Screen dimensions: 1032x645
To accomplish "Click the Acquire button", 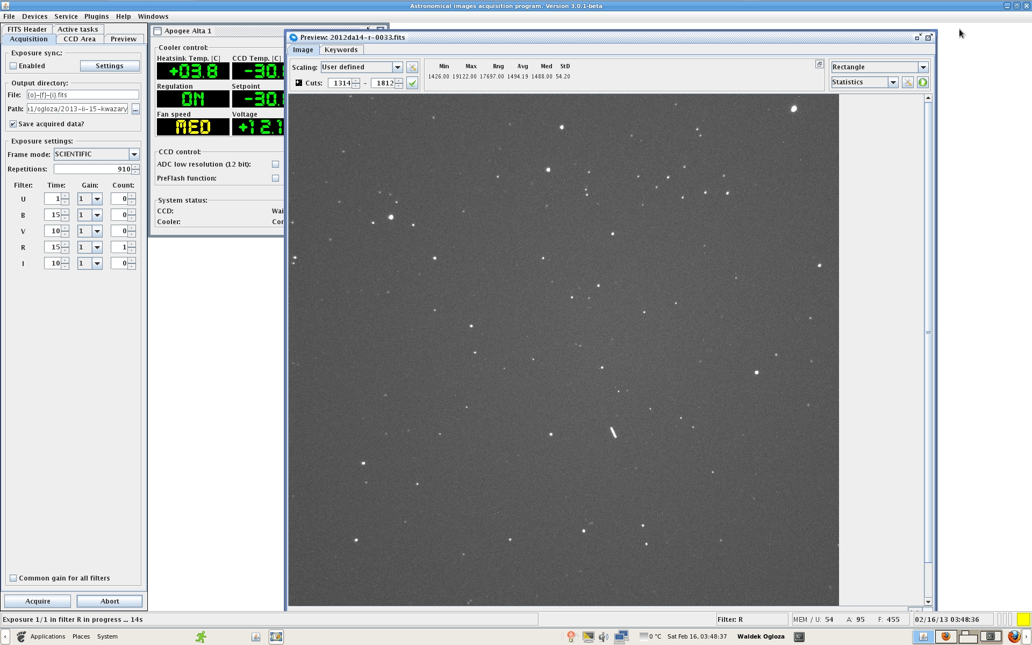I will coord(38,601).
